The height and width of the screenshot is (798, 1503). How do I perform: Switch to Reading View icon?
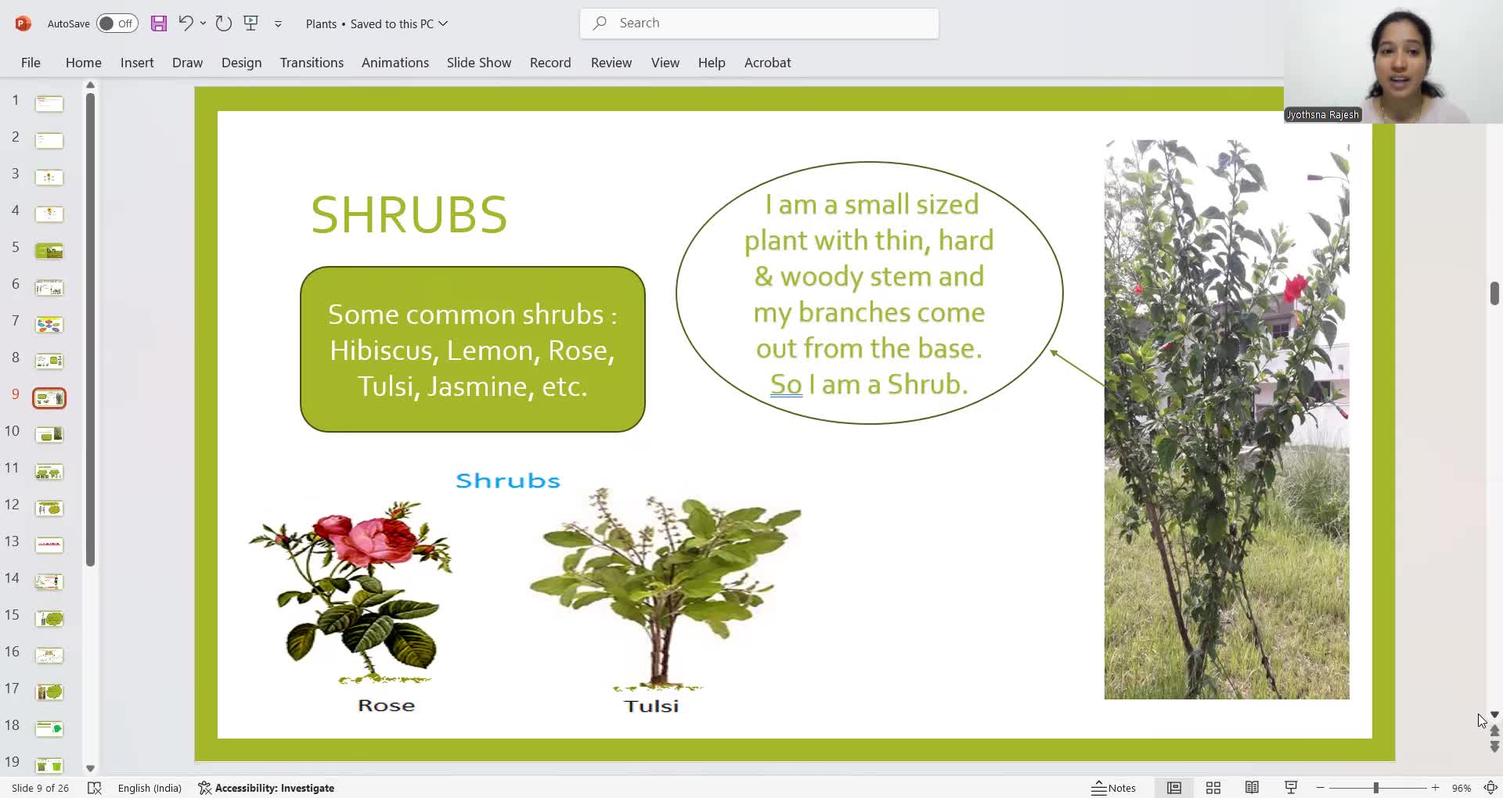pos(1252,788)
